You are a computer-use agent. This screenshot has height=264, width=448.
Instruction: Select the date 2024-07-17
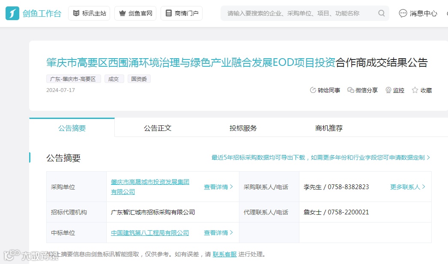(x=60, y=90)
